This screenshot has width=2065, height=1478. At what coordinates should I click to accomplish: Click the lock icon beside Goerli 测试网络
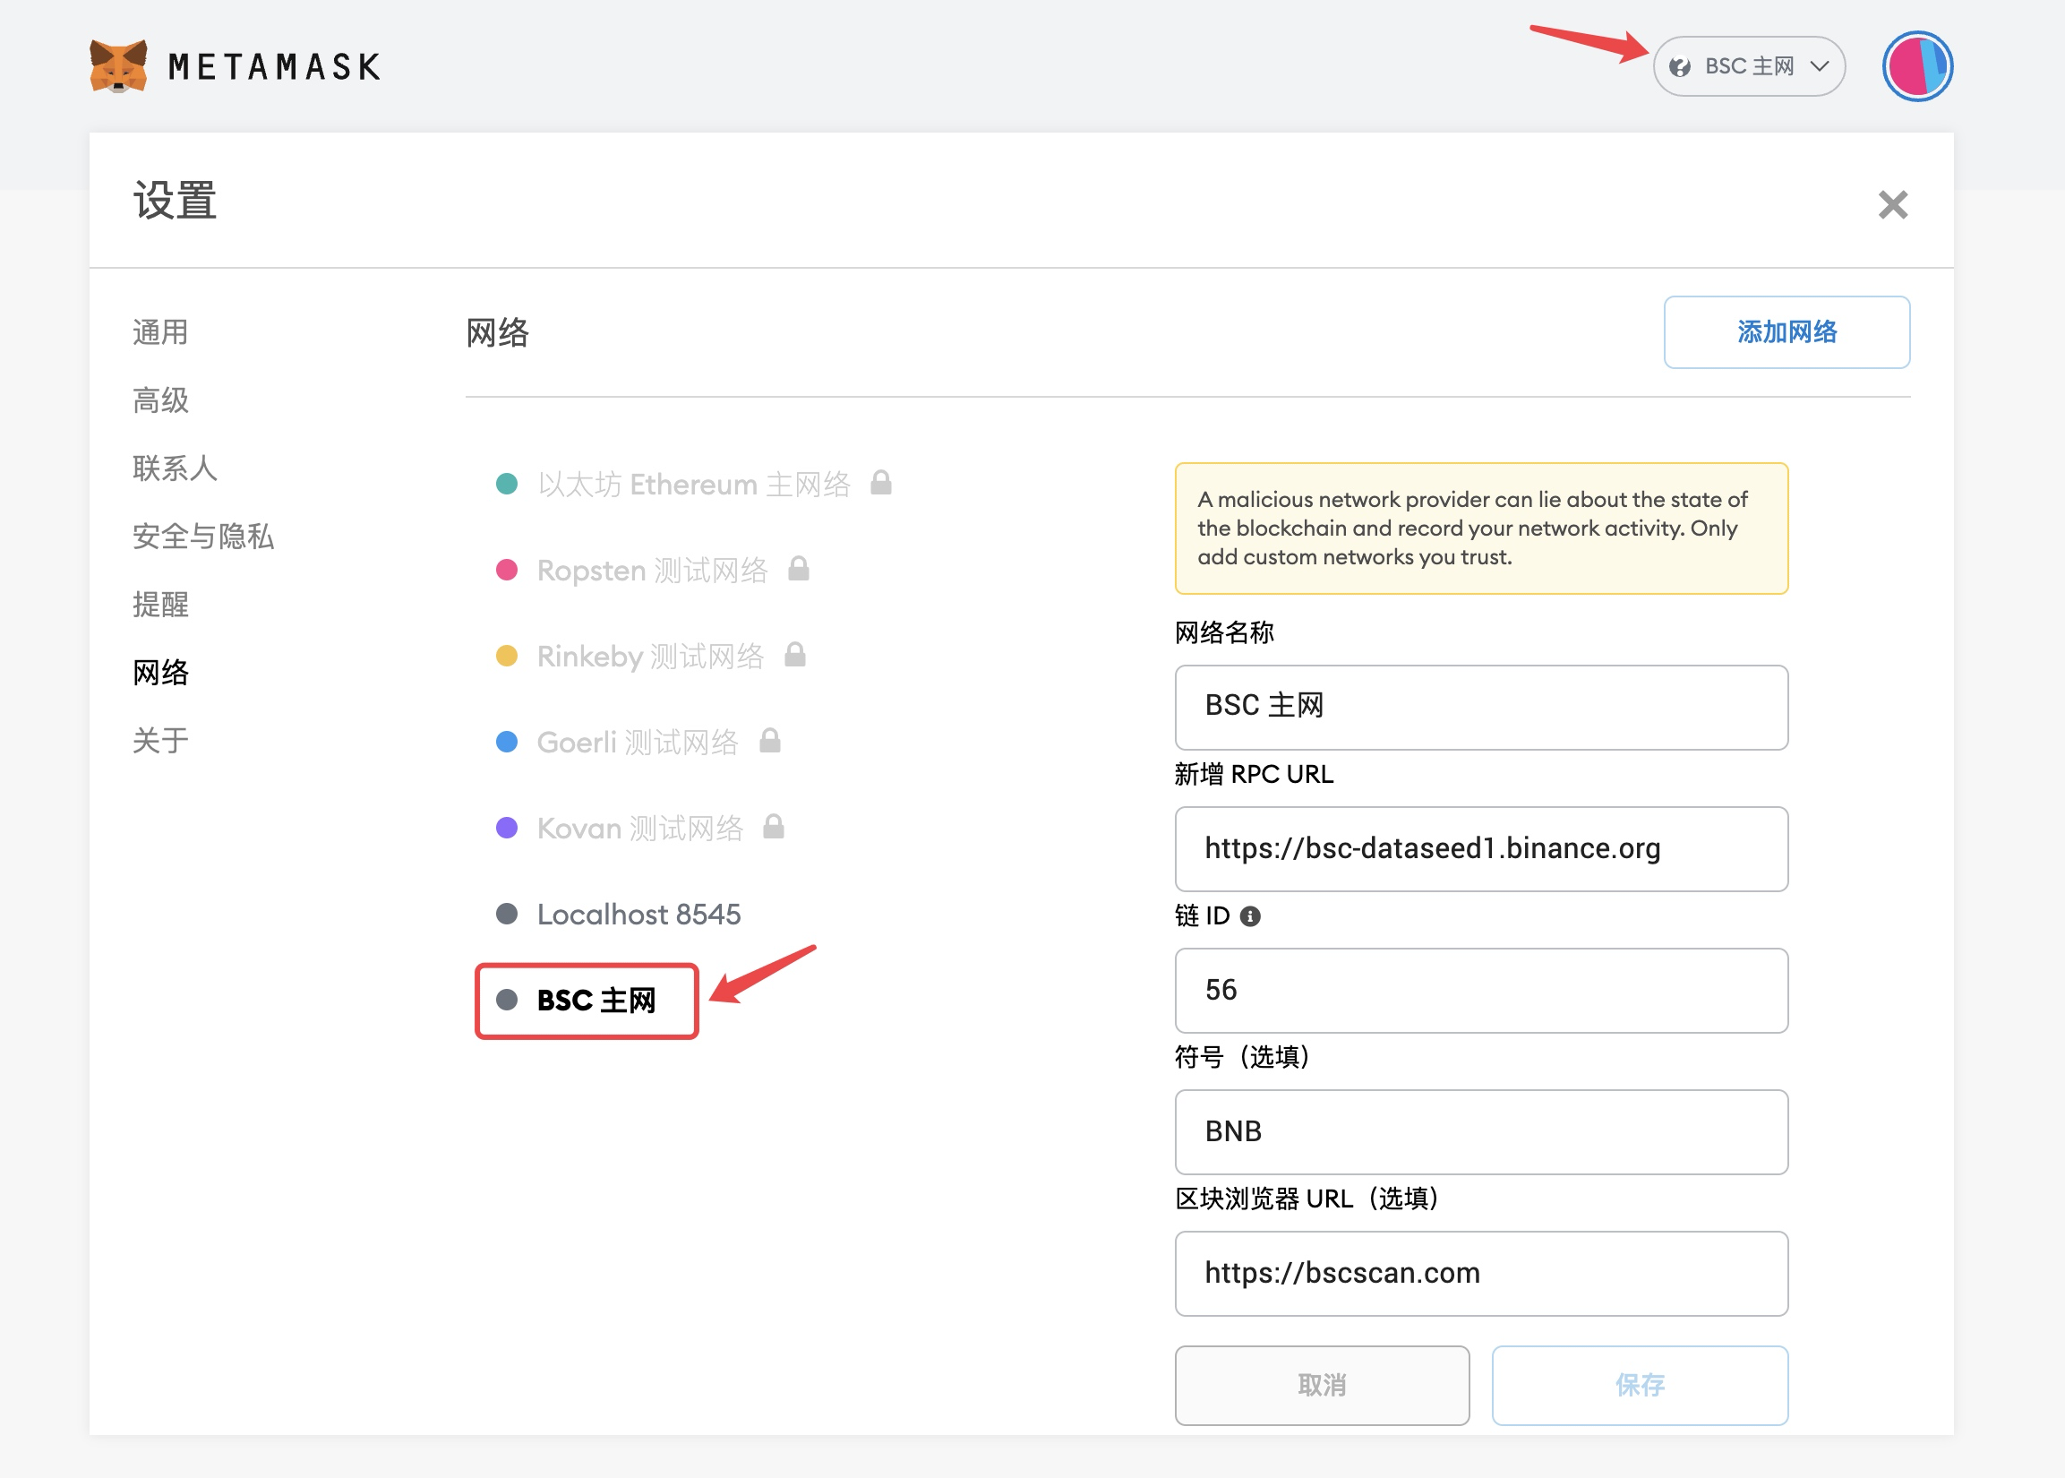click(x=769, y=740)
